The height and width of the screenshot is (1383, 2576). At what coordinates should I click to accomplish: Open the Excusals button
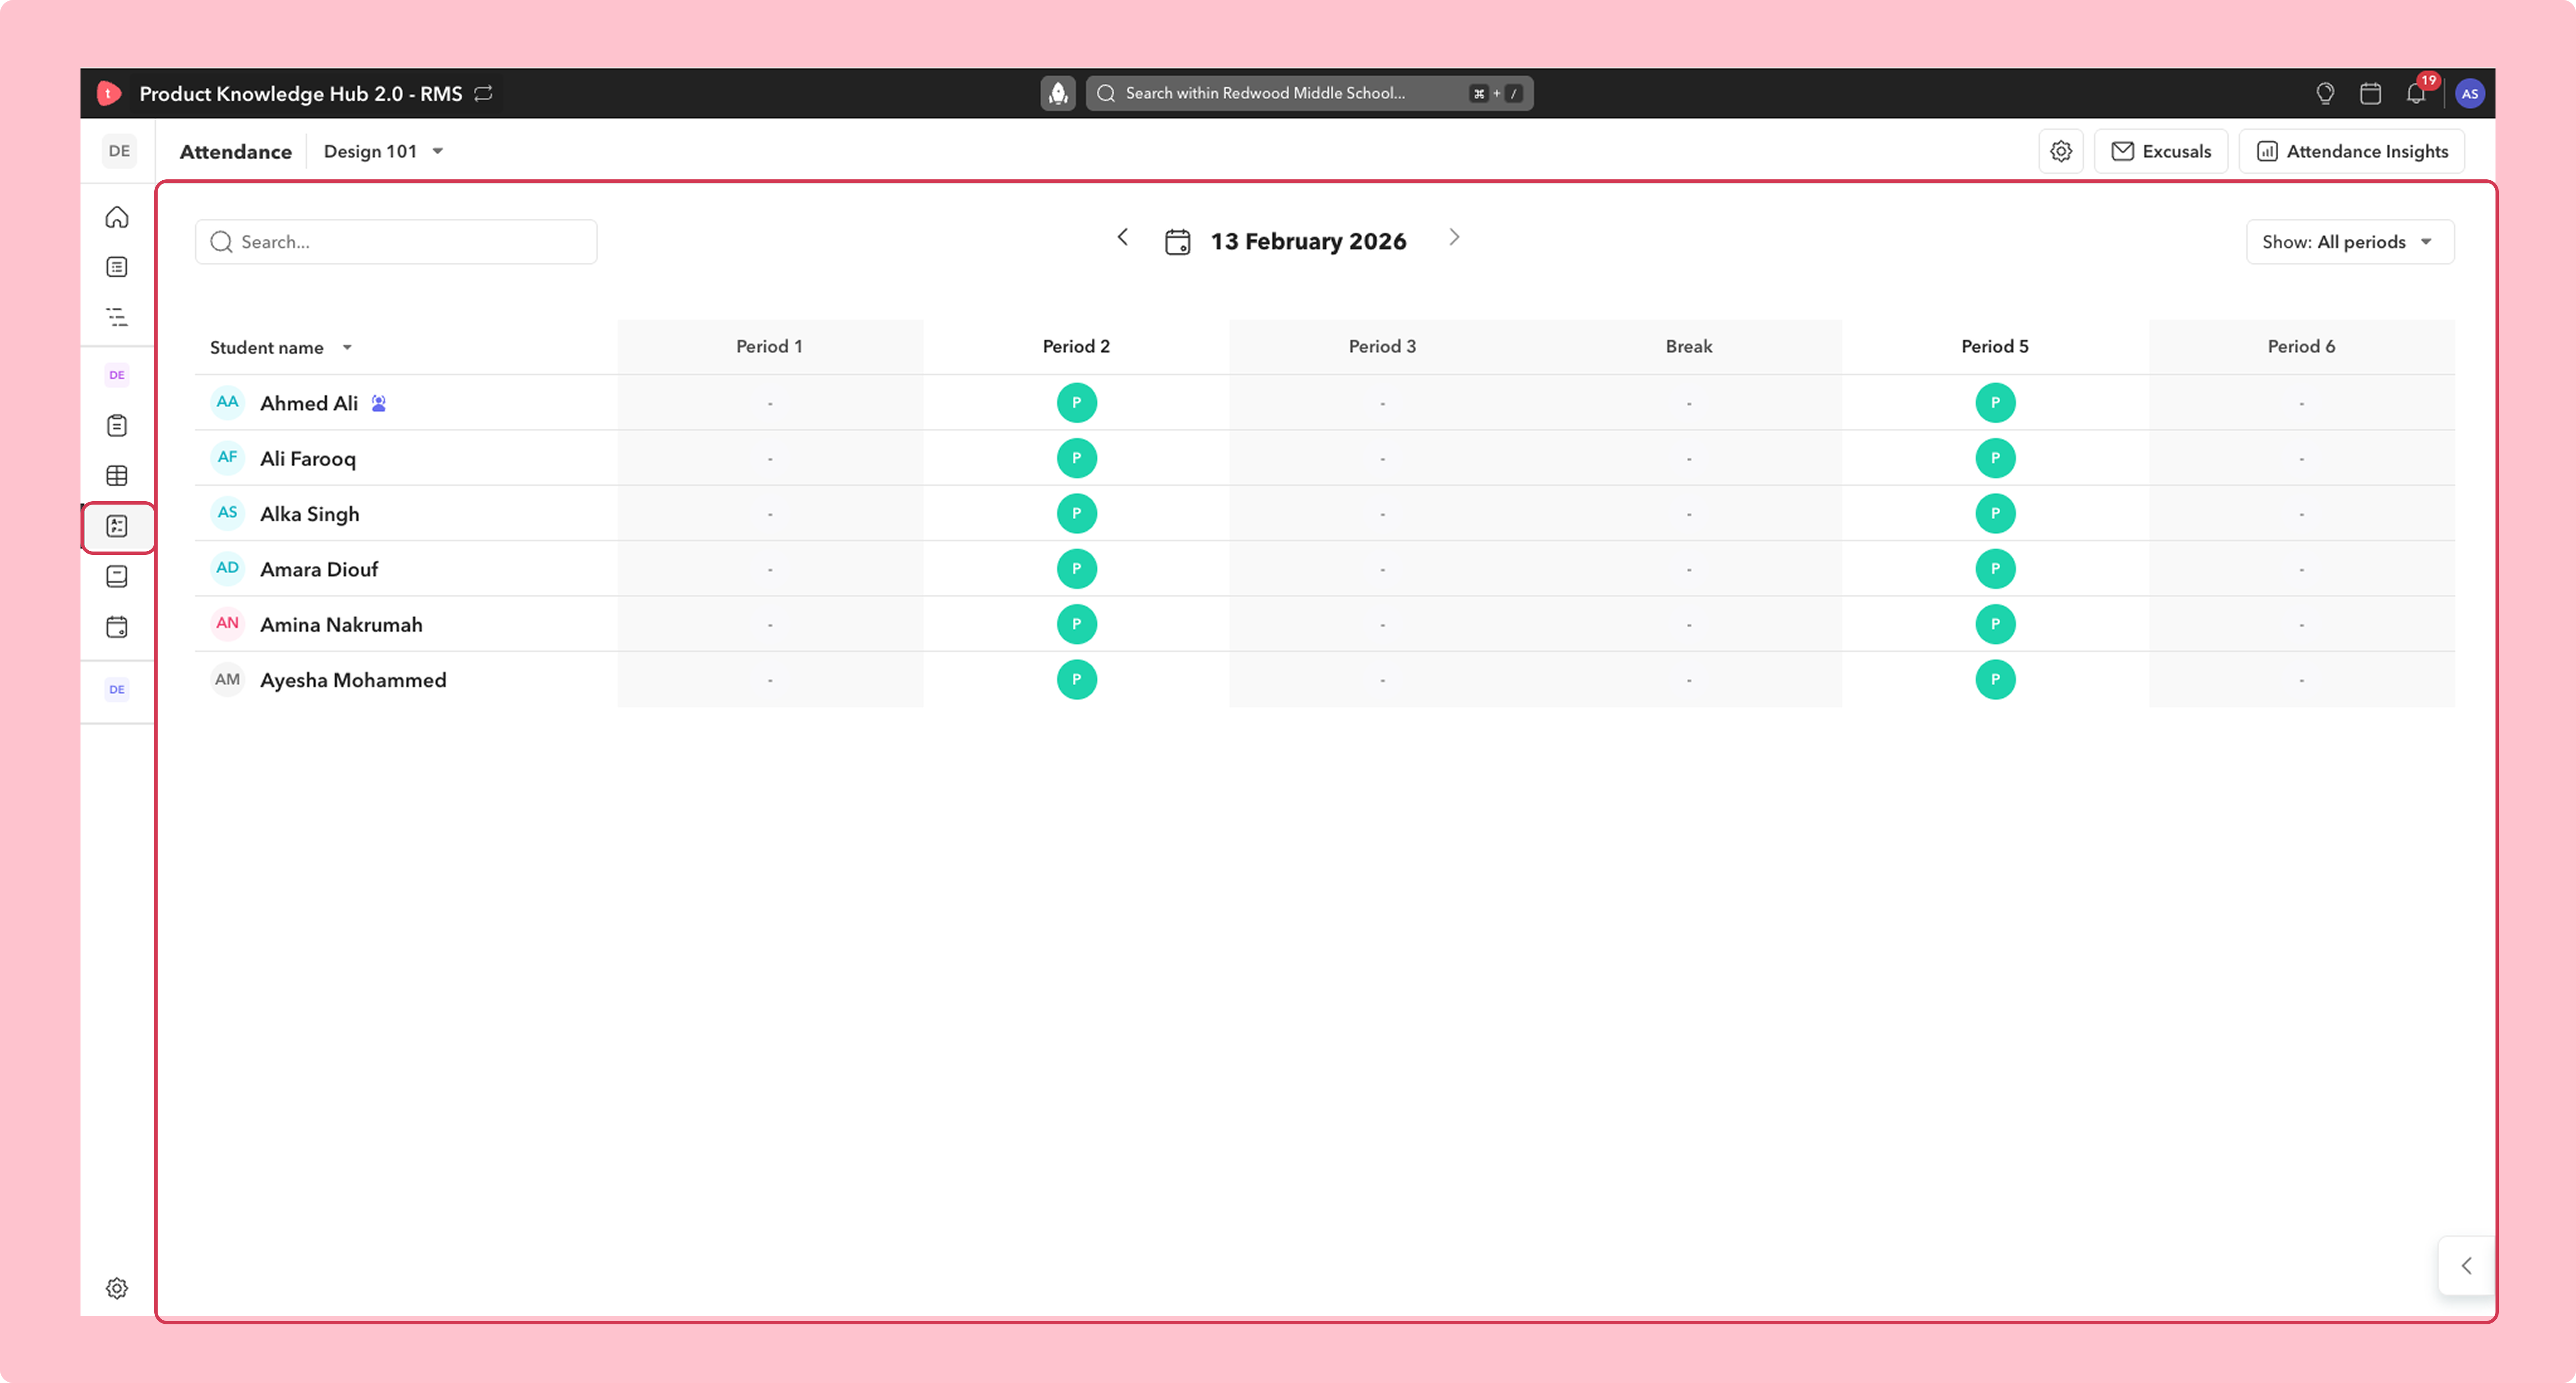(x=2161, y=151)
